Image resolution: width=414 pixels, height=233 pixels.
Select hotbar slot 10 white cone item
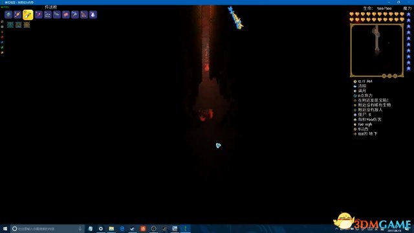click(x=93, y=14)
